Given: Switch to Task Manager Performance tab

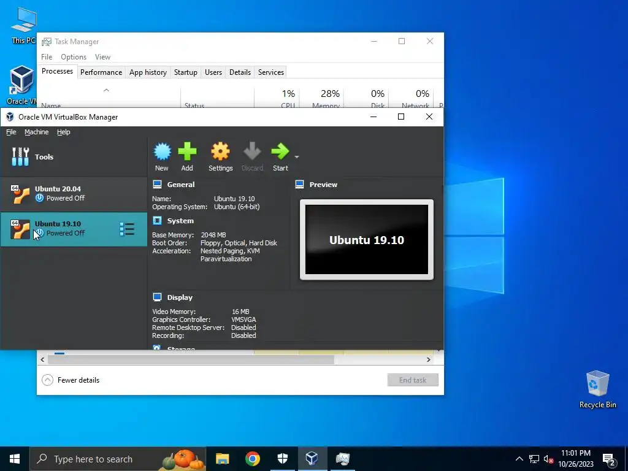Looking at the screenshot, I should pos(101,72).
